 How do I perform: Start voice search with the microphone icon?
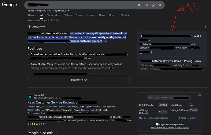147,5
